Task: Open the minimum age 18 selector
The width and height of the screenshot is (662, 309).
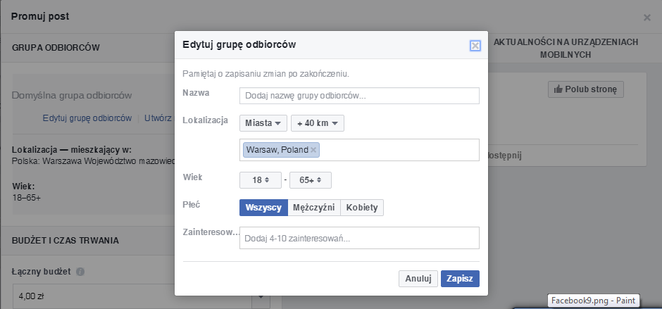Action: pyautogui.click(x=260, y=180)
